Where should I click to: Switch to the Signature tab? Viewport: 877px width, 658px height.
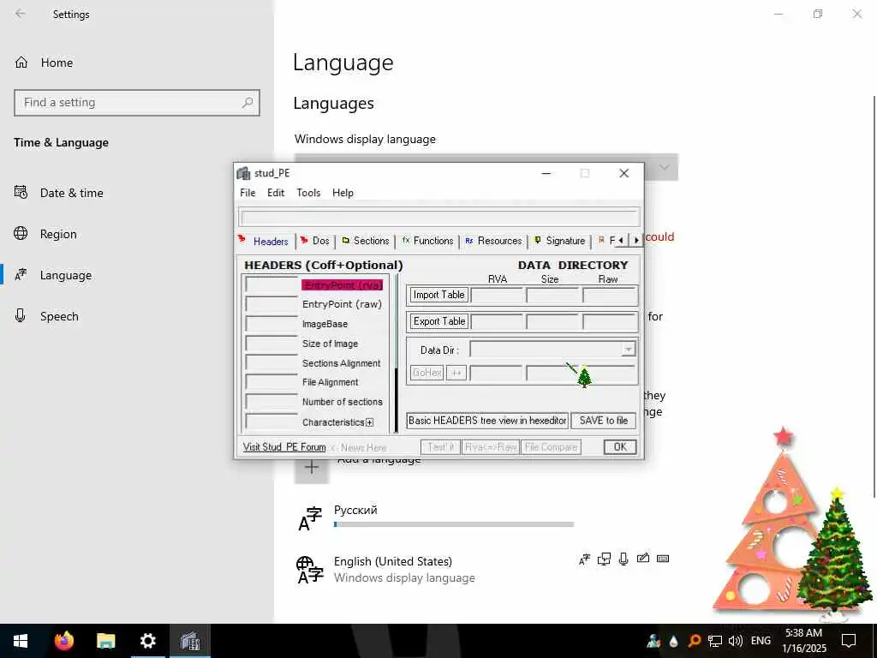pyautogui.click(x=560, y=241)
